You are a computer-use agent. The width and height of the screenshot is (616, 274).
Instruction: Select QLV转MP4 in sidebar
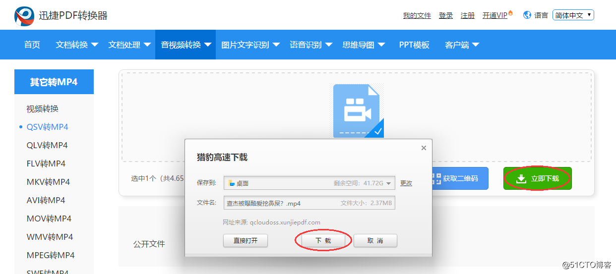pyautogui.click(x=47, y=145)
